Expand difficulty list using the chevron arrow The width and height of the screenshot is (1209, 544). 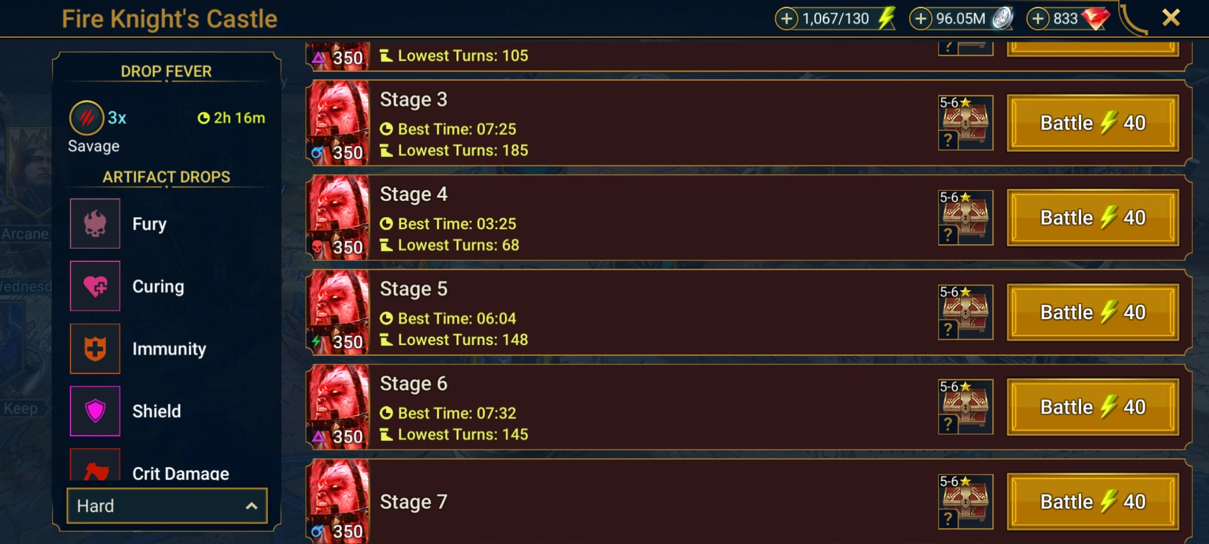(x=251, y=506)
